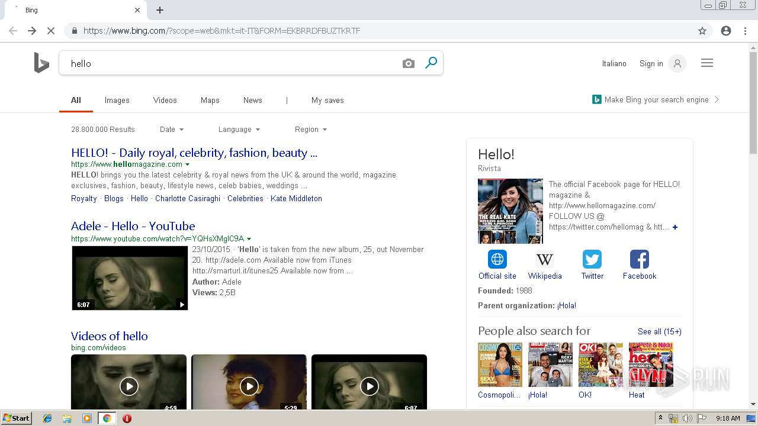Click the Bing logo icon

(x=41, y=63)
